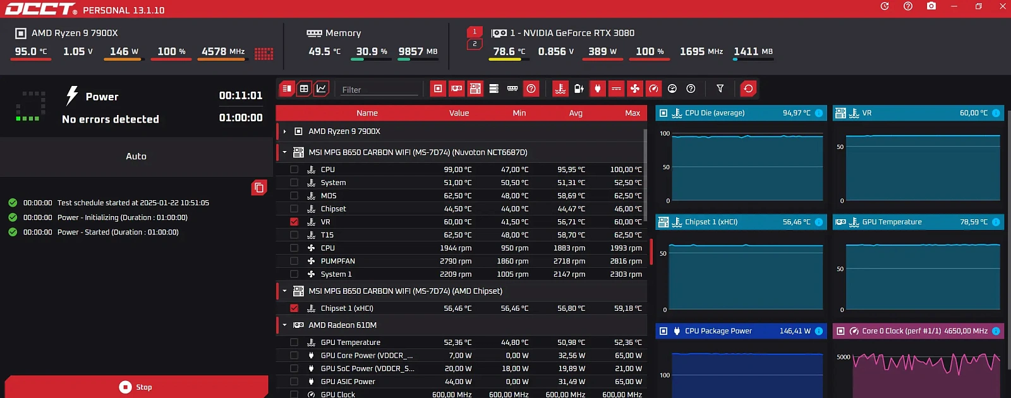This screenshot has width=1011, height=398.
Task: Check the T15 sensor checkbox
Action: point(294,235)
